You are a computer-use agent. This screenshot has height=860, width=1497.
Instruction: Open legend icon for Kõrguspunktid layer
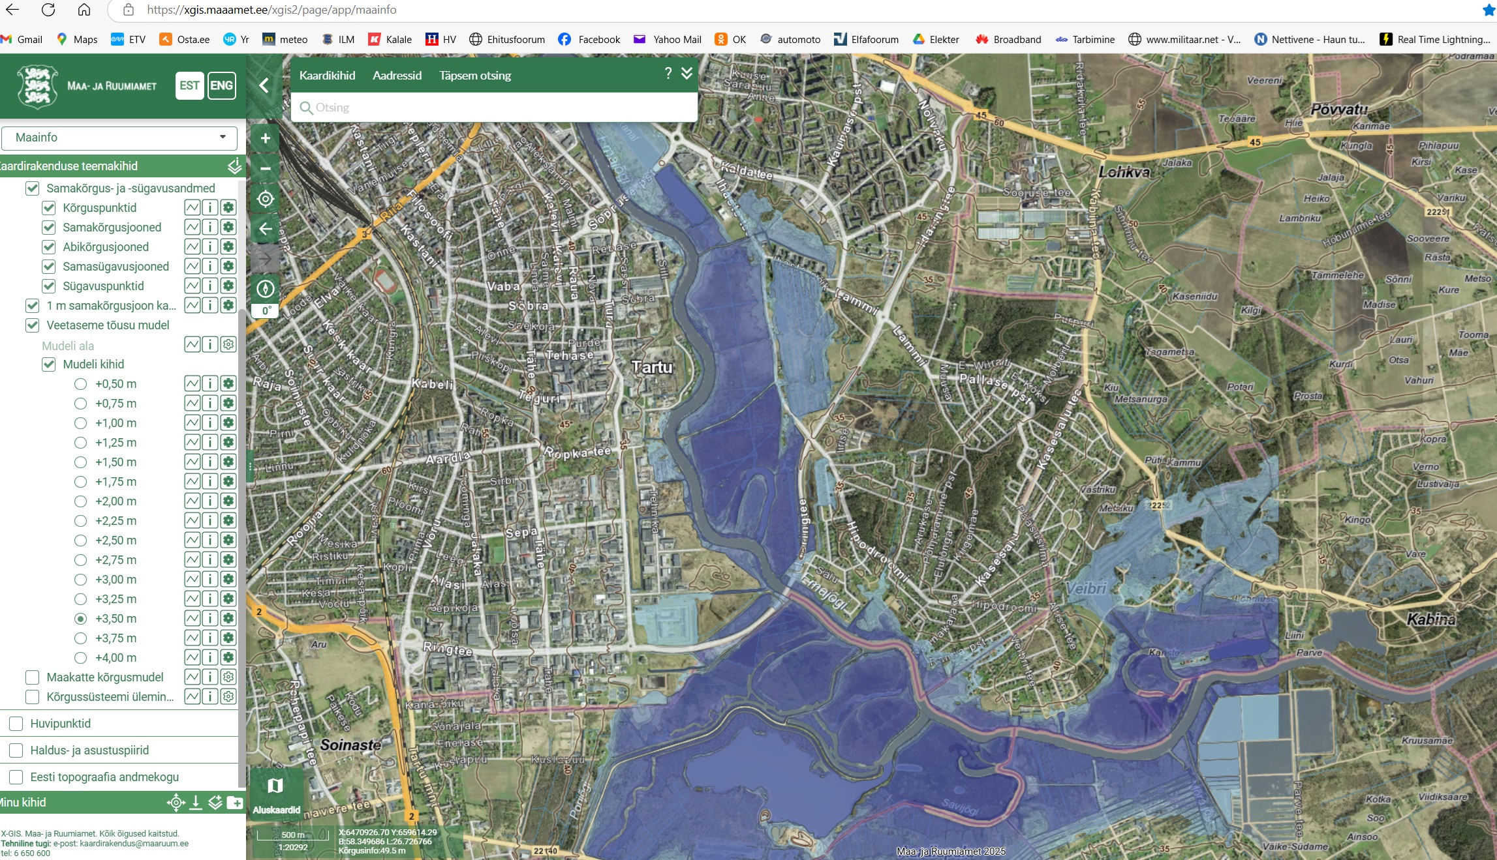[x=192, y=208]
